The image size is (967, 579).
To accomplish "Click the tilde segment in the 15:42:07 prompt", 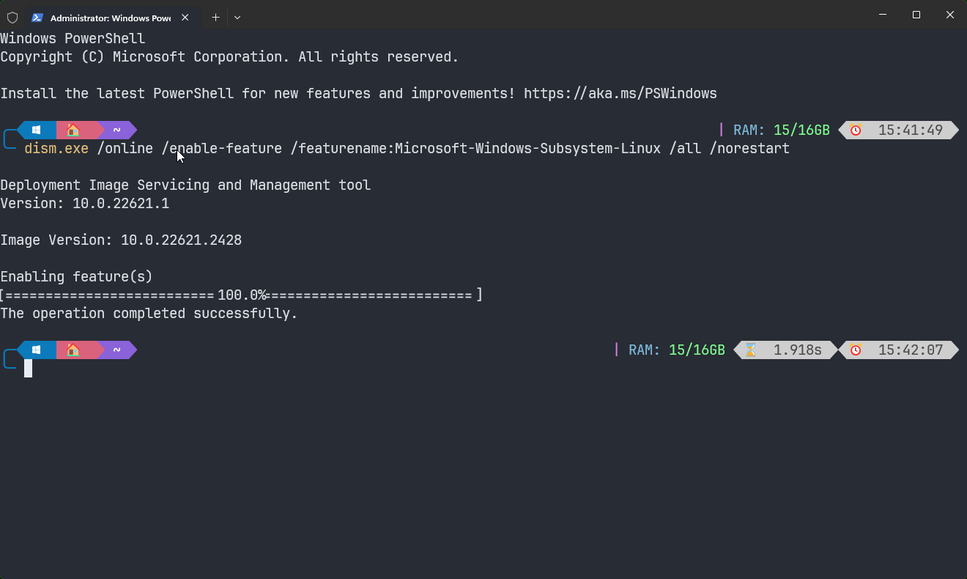I will click(116, 350).
